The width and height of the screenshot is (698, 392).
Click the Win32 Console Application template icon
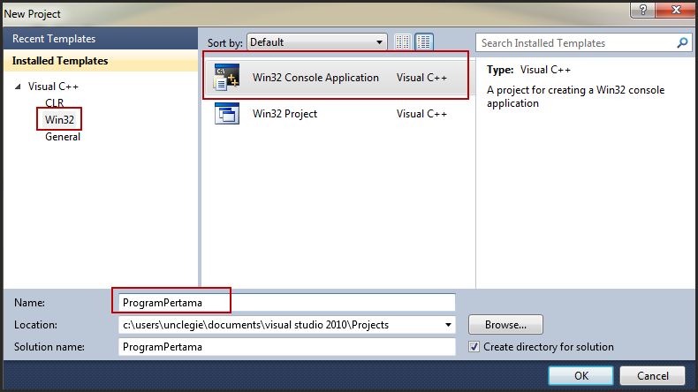(x=226, y=77)
